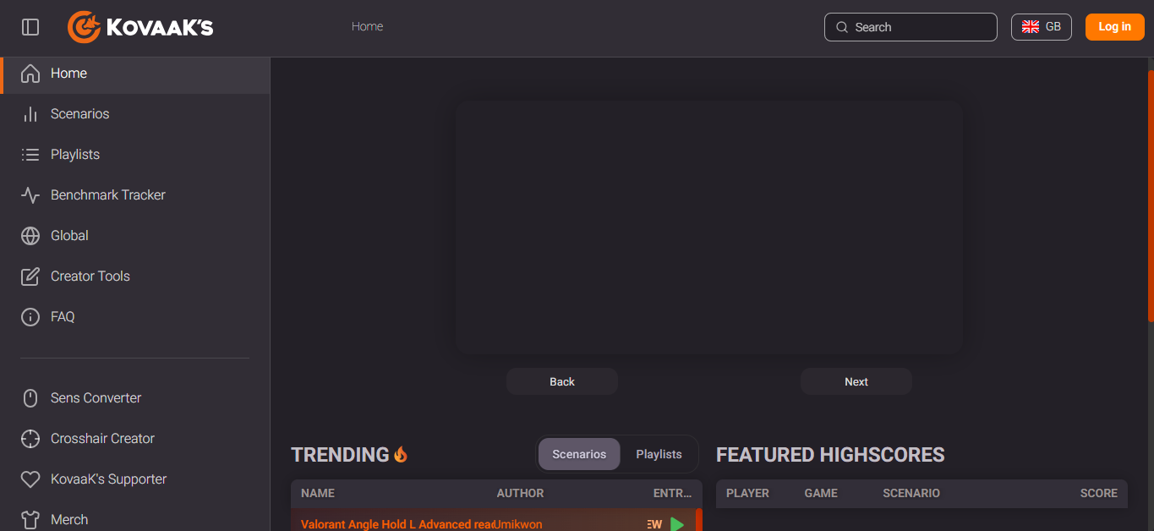Collapse the sidebar with the panel icon
This screenshot has width=1154, height=531.
point(30,27)
